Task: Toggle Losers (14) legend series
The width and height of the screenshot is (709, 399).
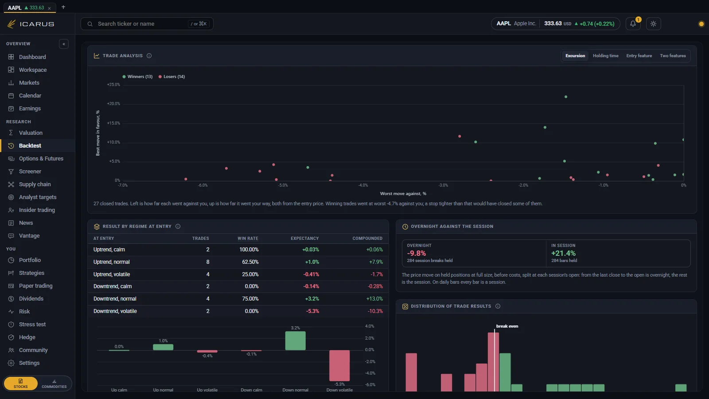Action: coord(171,77)
